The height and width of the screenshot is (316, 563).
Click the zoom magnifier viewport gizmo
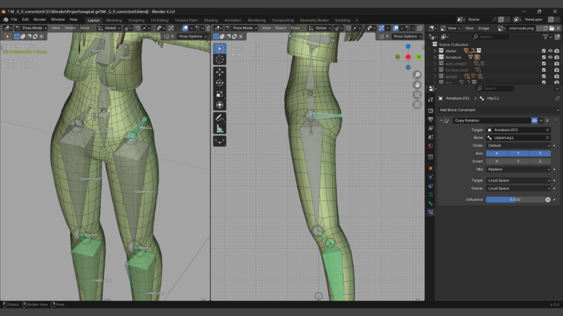point(417,75)
